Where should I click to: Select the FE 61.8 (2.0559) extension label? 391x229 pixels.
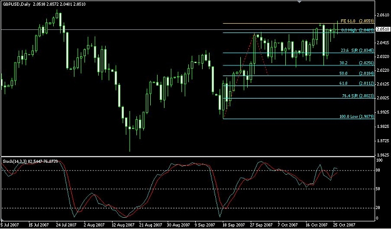[x=357, y=21]
